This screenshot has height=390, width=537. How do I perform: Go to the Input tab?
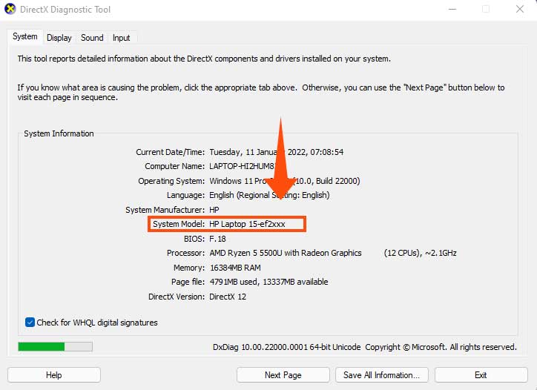point(121,38)
